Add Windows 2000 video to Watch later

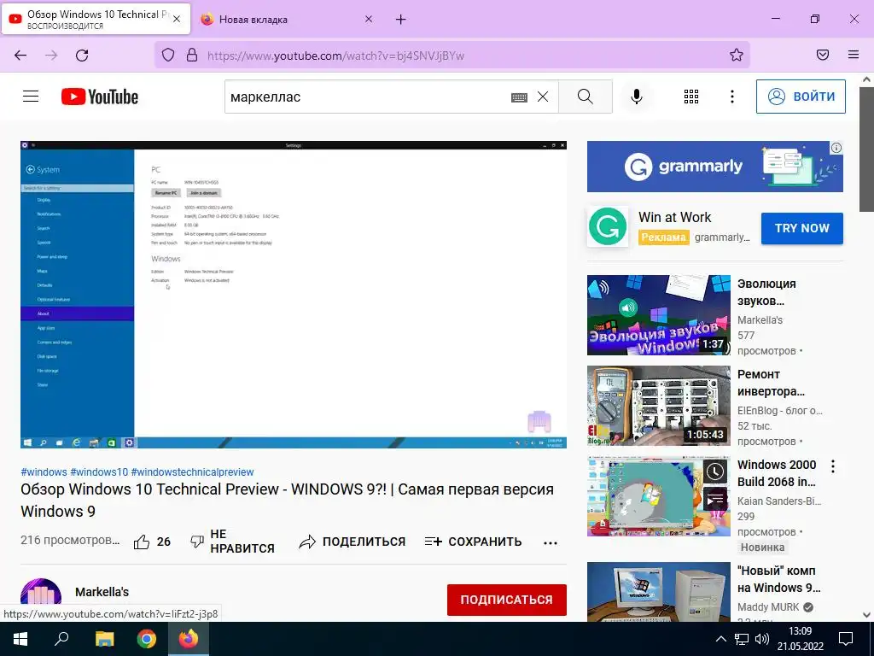(x=715, y=471)
